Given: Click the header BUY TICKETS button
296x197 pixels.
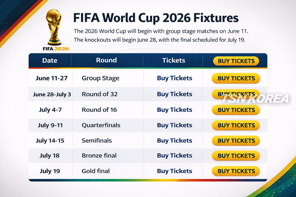Looking at the screenshot, I should 236,61.
